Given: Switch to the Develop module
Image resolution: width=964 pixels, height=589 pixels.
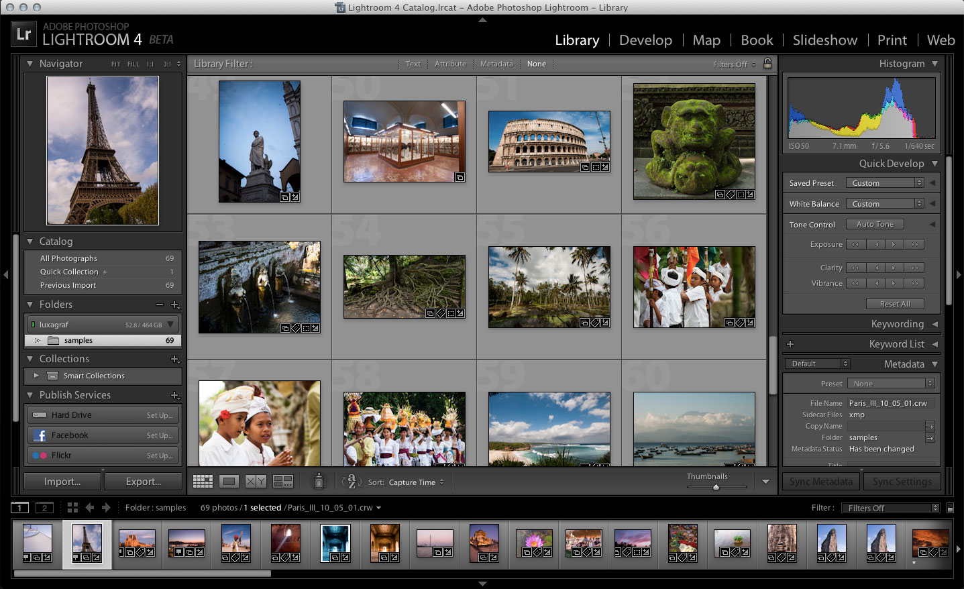Looking at the screenshot, I should [x=645, y=40].
